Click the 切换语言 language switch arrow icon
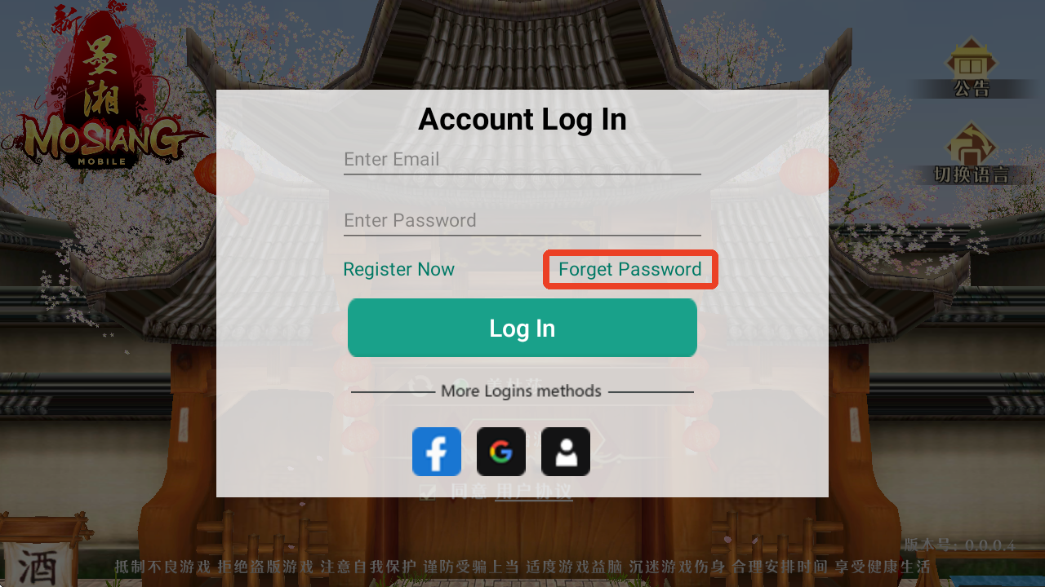1045x587 pixels. point(971,144)
